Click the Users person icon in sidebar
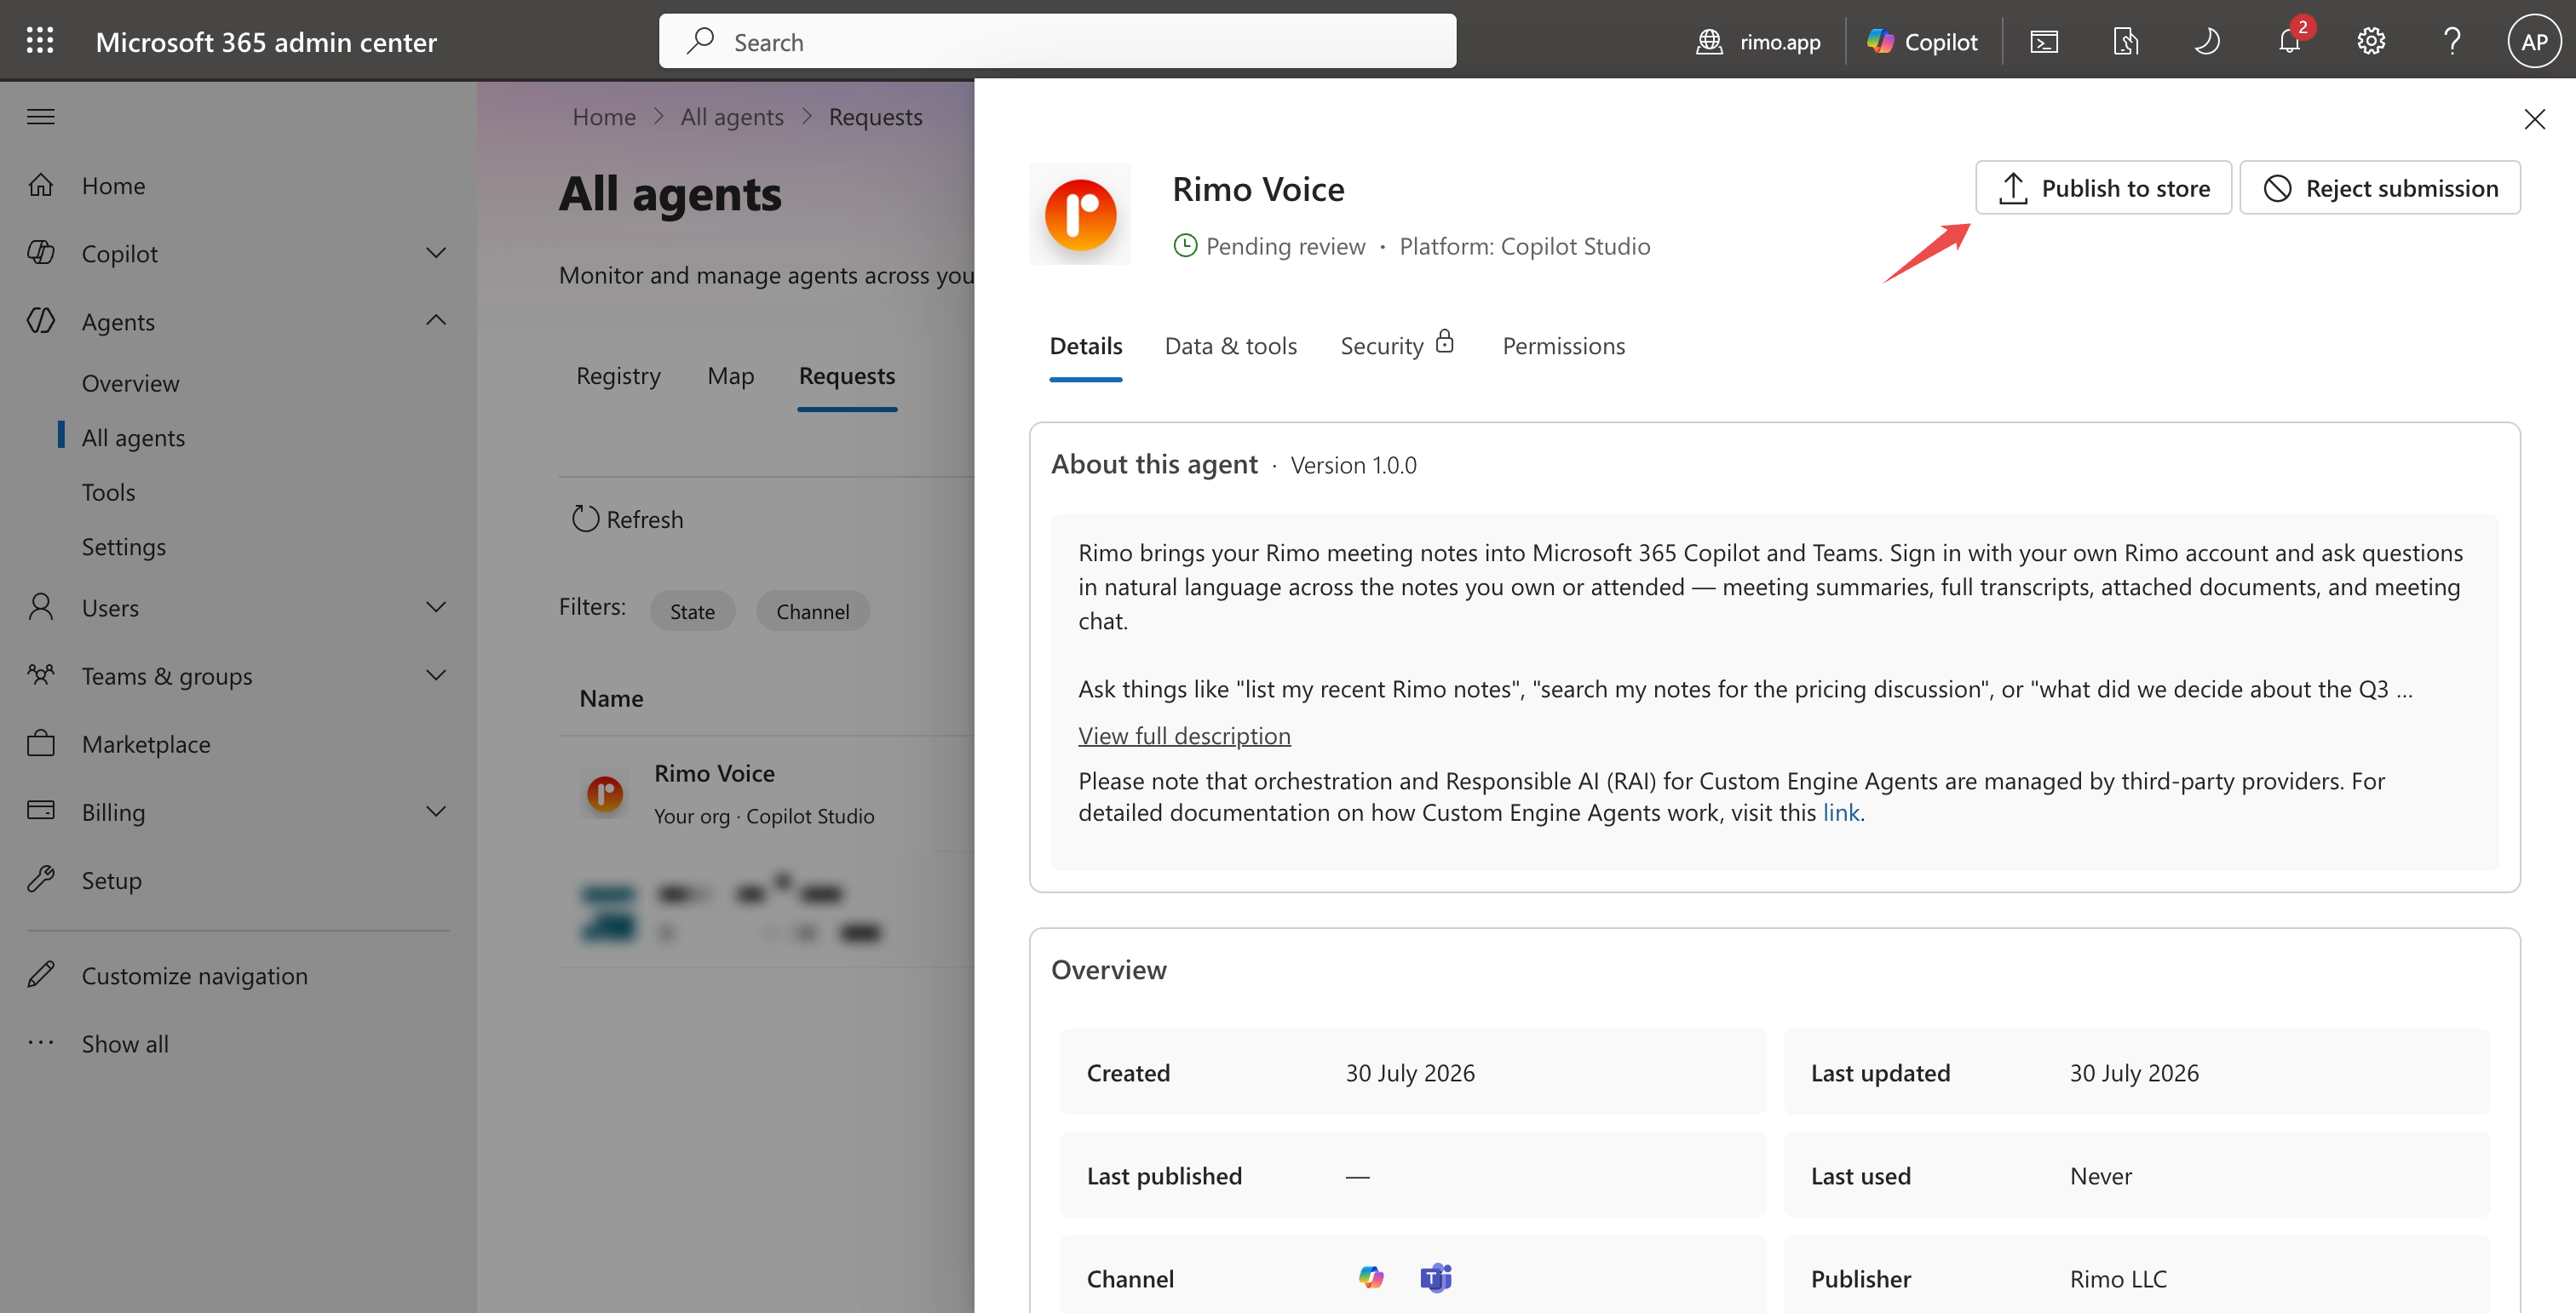Image resolution: width=2576 pixels, height=1313 pixels. (41, 606)
